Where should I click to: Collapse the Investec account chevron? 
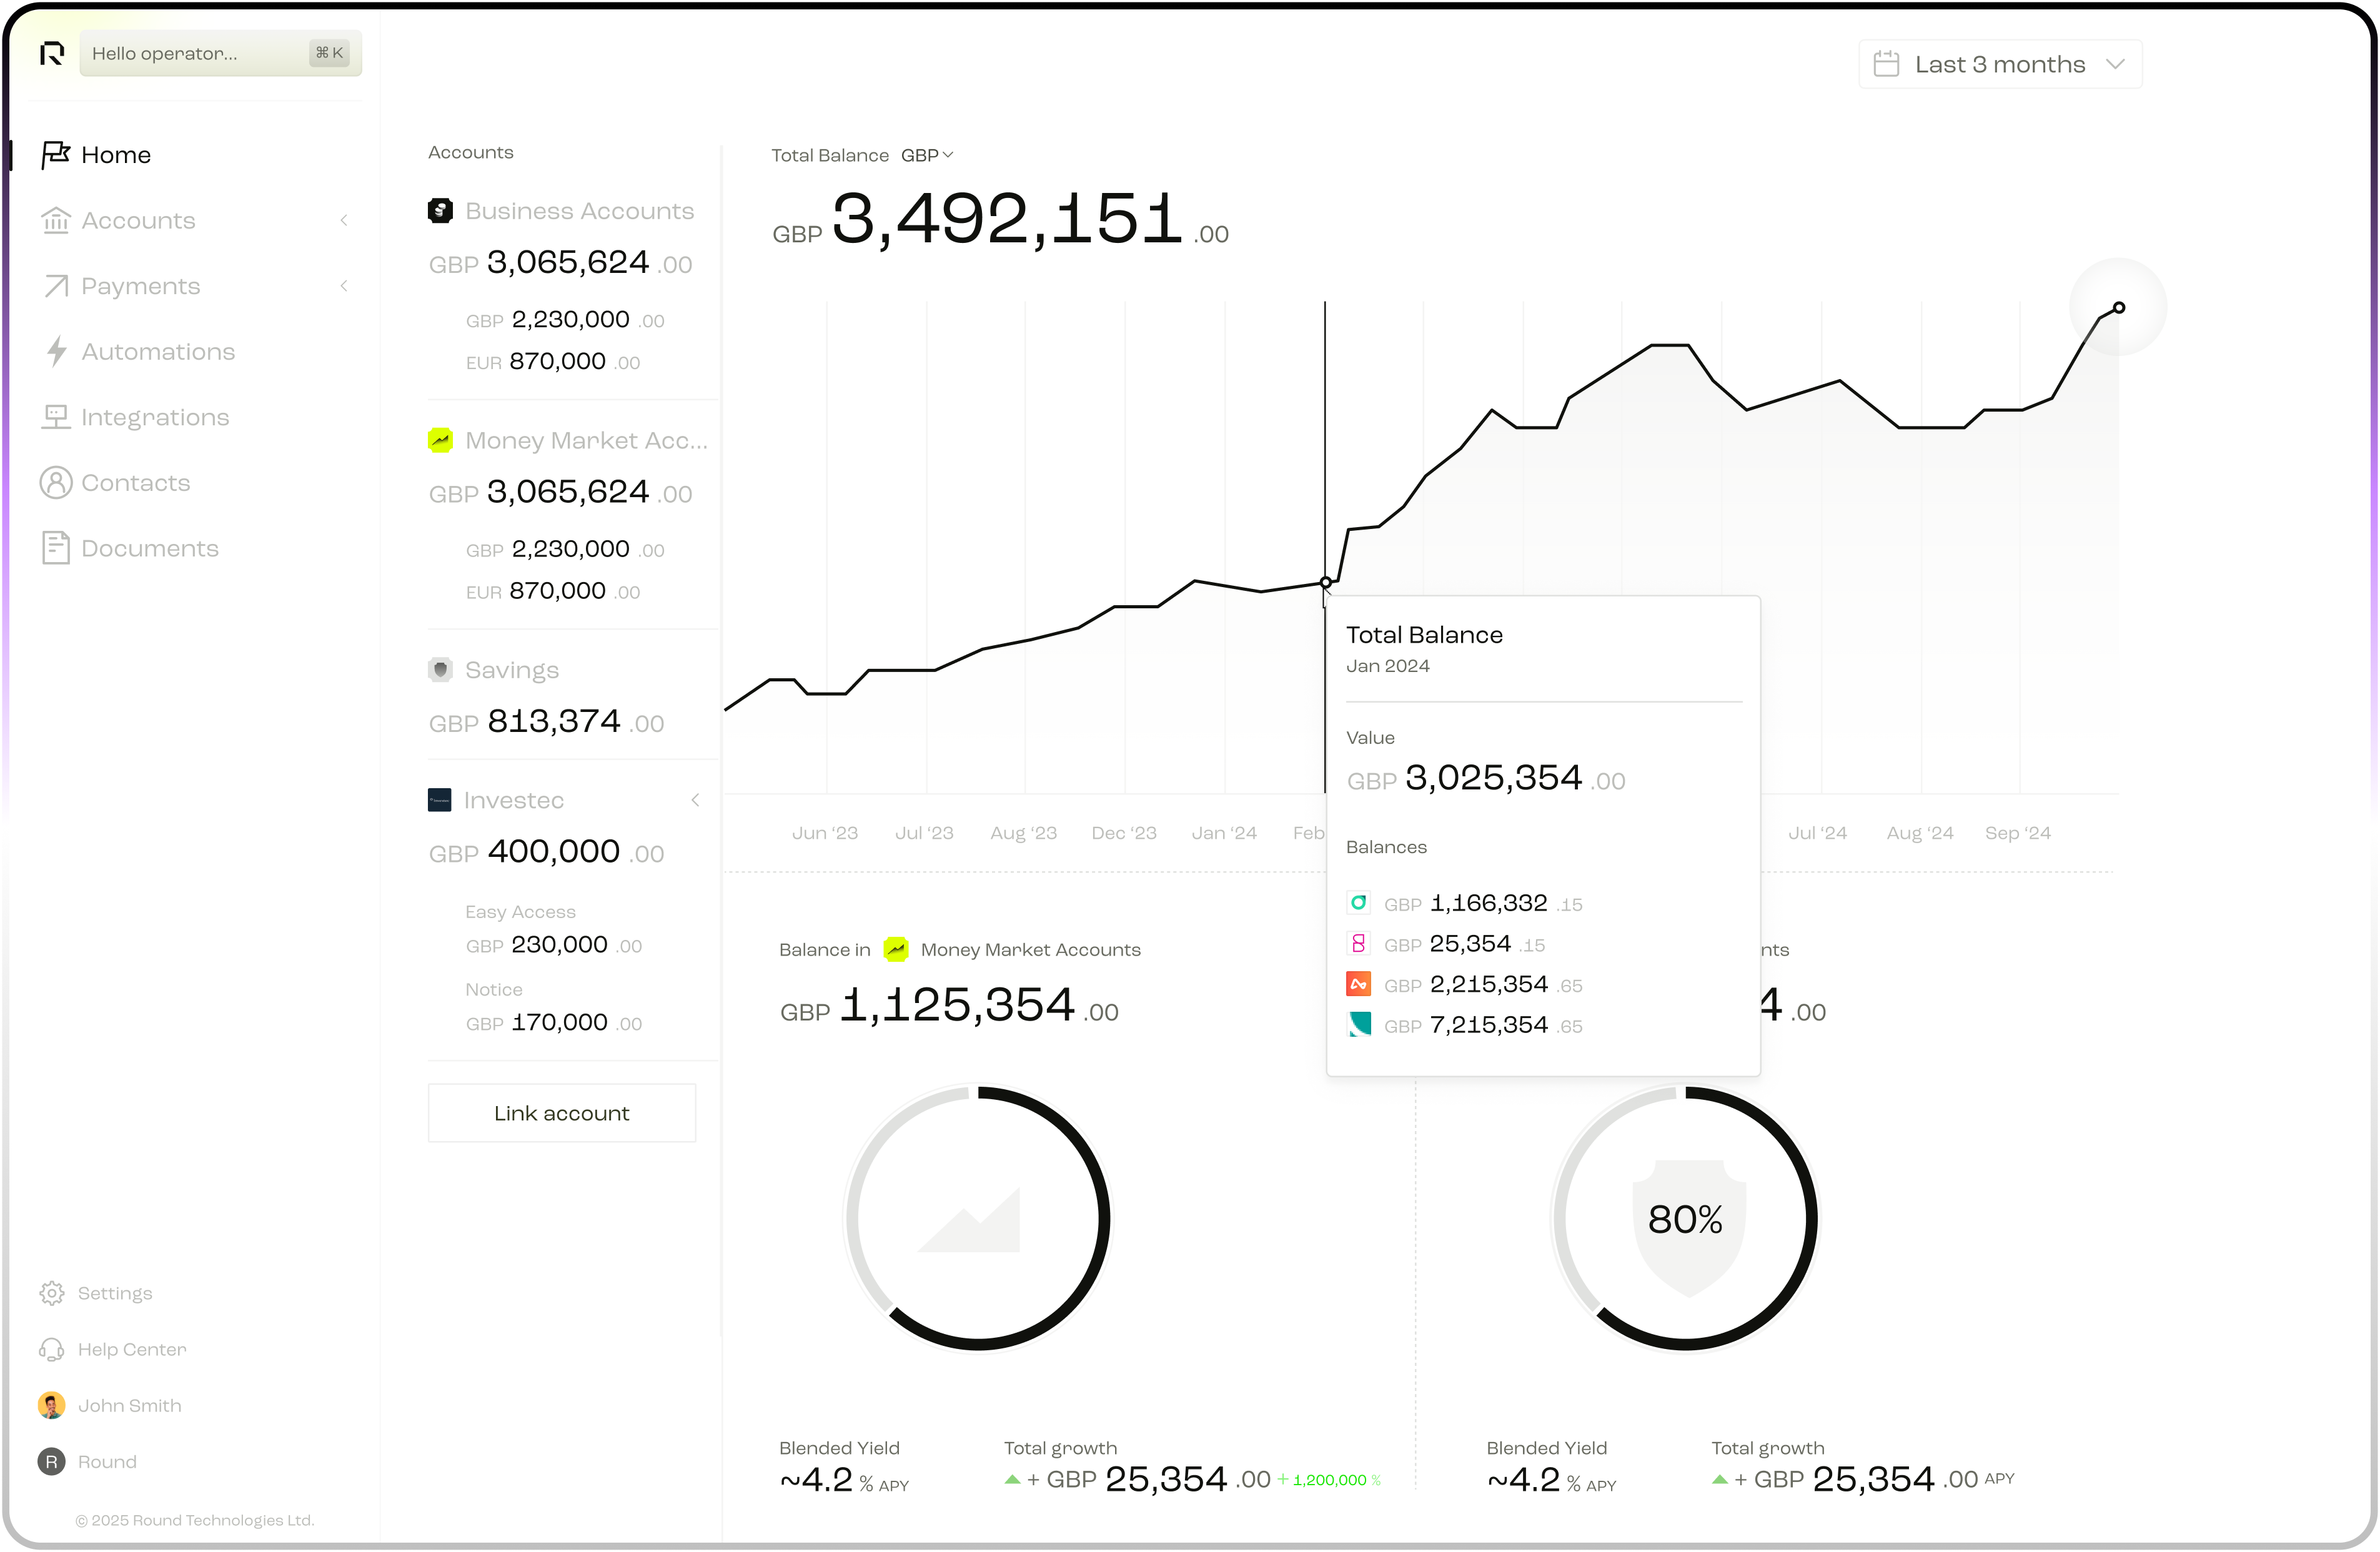[695, 800]
